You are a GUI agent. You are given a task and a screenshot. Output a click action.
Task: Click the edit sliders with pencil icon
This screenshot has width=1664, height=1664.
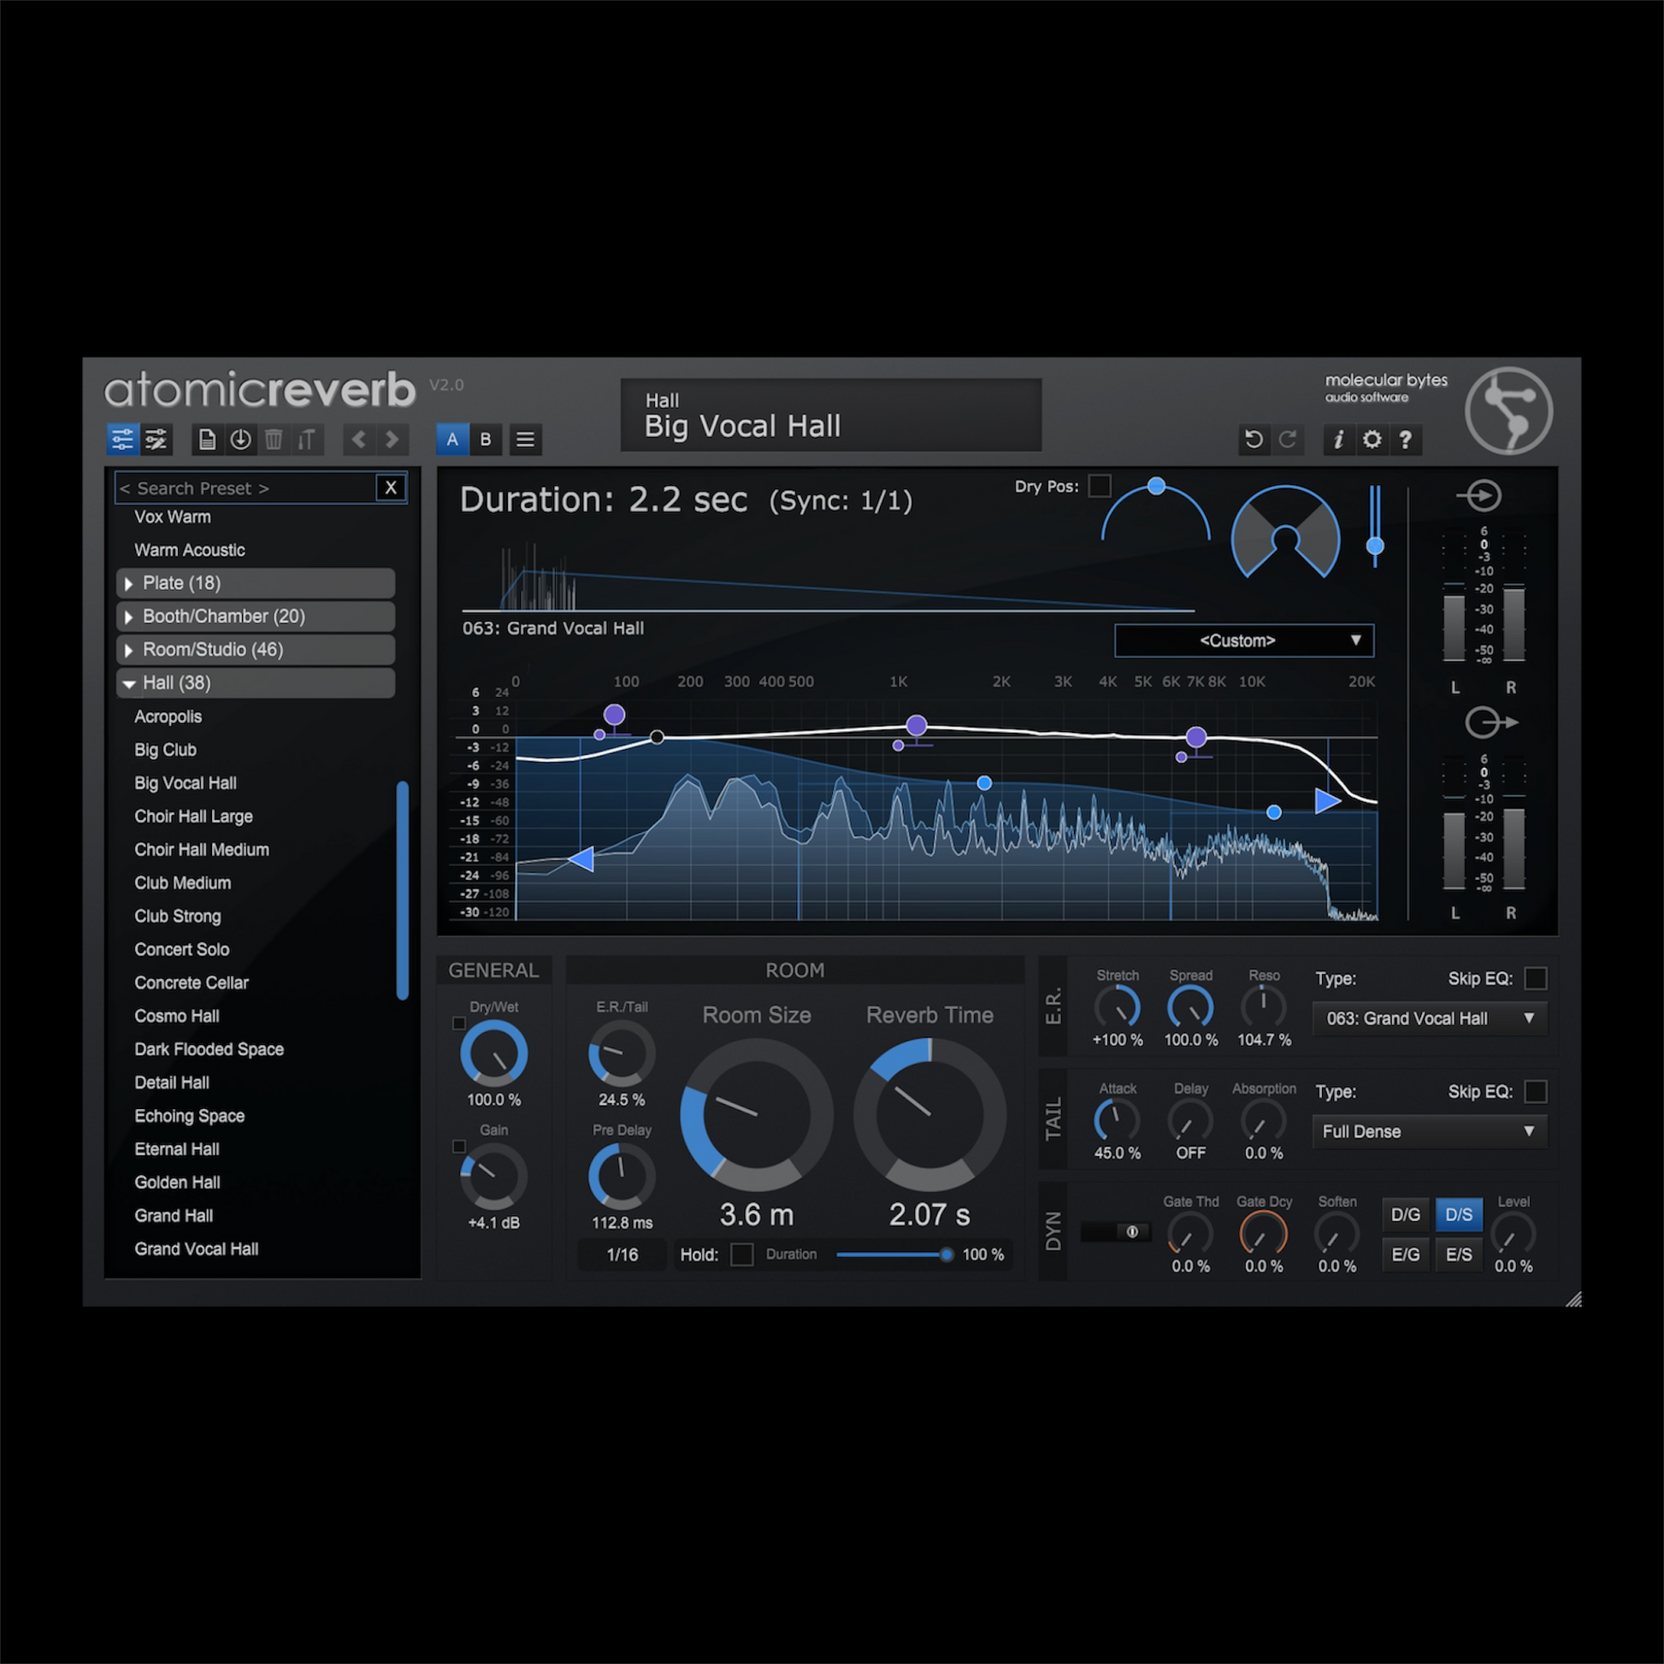[x=156, y=440]
